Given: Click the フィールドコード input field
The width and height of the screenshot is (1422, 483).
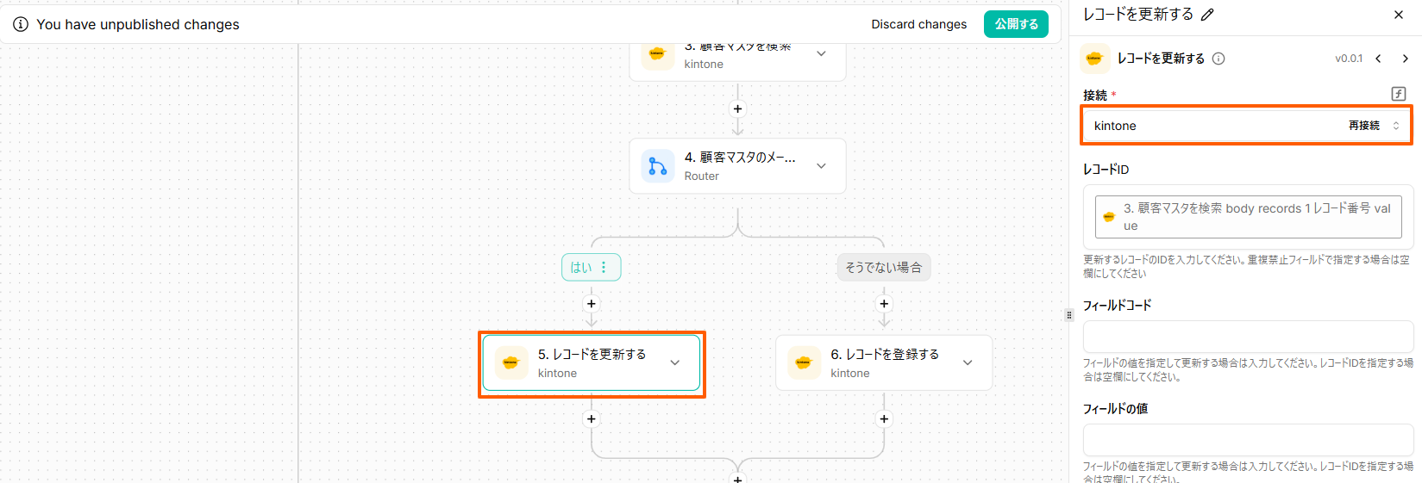Looking at the screenshot, I should click(1248, 337).
